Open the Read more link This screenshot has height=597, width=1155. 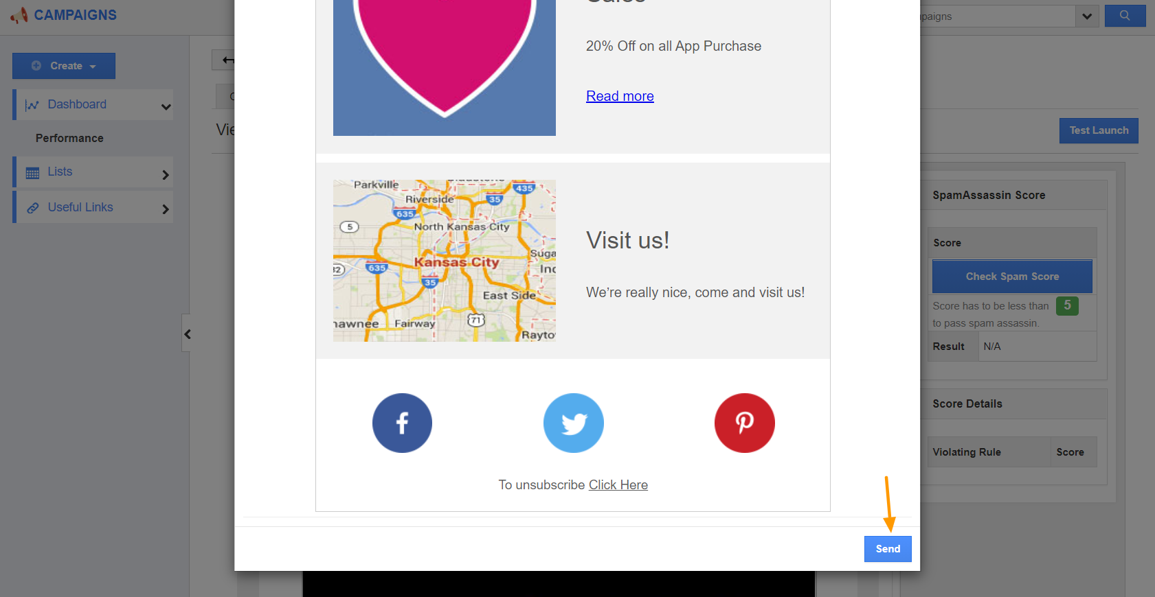point(620,96)
